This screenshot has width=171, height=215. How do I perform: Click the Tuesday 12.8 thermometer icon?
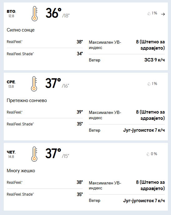tap(35, 14)
